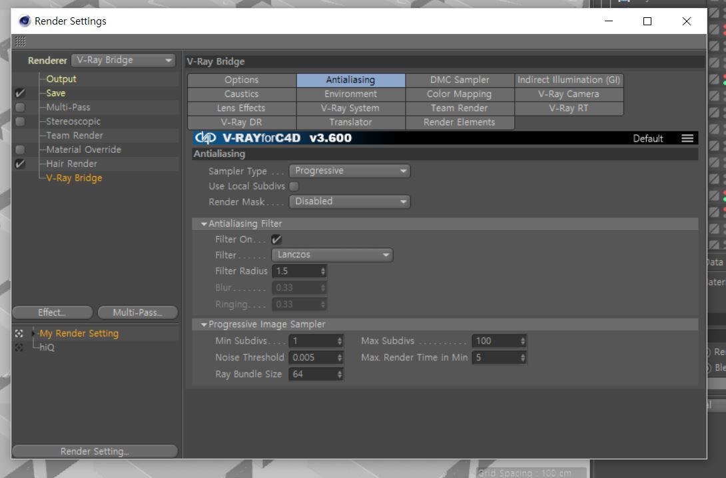Uncheck the Filter On checkbox
Screen dimensions: 726x478
pyautogui.click(x=276, y=239)
